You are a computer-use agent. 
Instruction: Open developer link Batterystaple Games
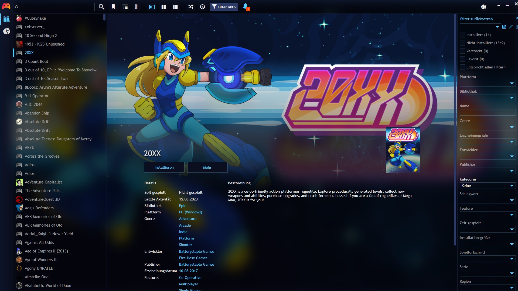(x=197, y=251)
